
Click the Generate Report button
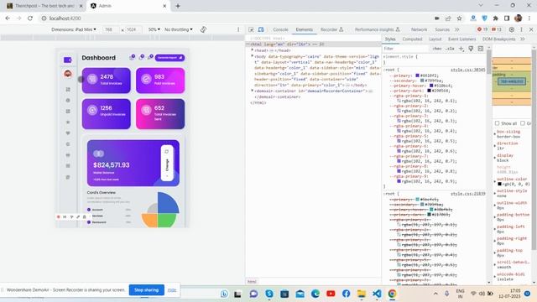coord(169,58)
